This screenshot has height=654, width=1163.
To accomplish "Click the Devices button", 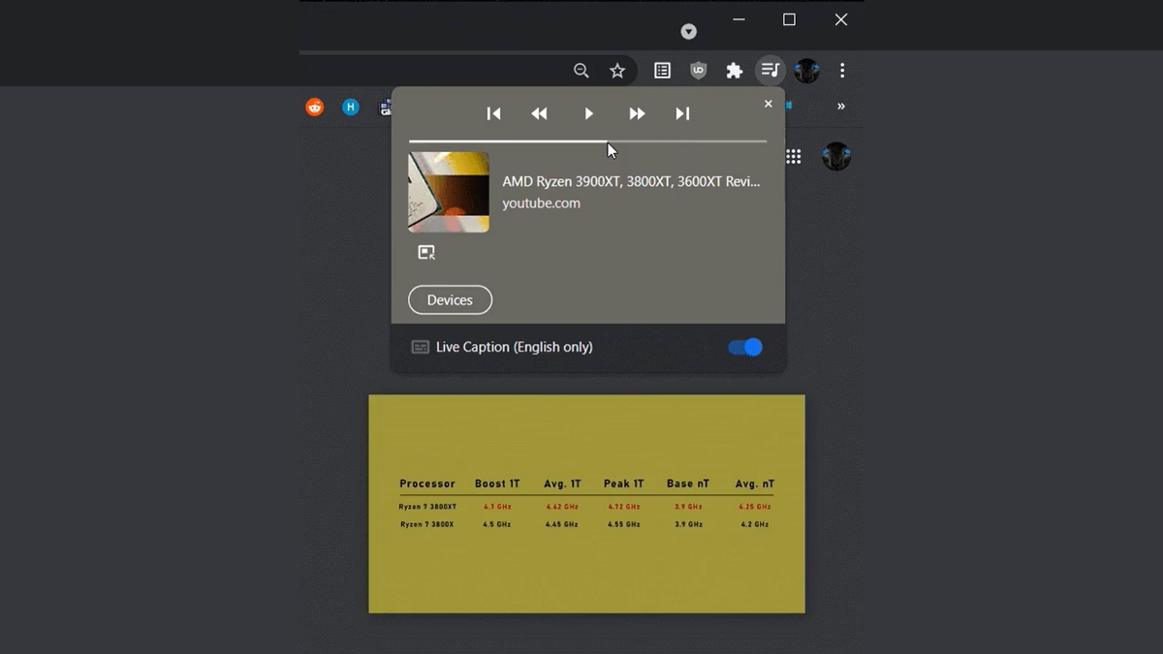I will coord(449,299).
